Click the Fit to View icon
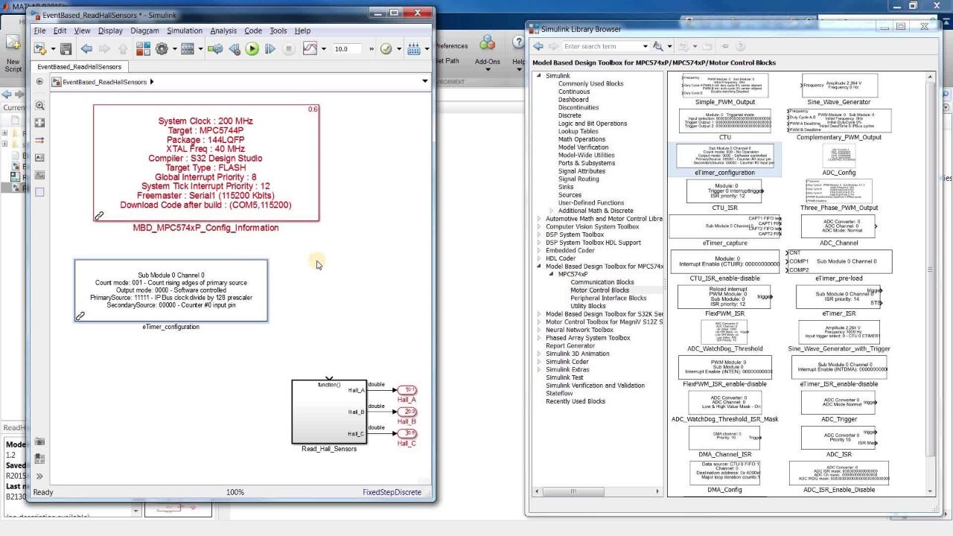 coord(39,123)
